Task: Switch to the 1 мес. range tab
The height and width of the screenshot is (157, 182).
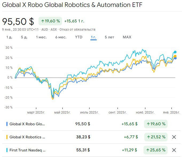Action: click(x=41, y=37)
